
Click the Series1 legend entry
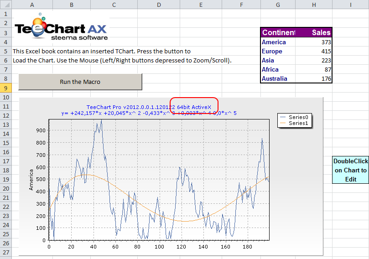(294, 123)
